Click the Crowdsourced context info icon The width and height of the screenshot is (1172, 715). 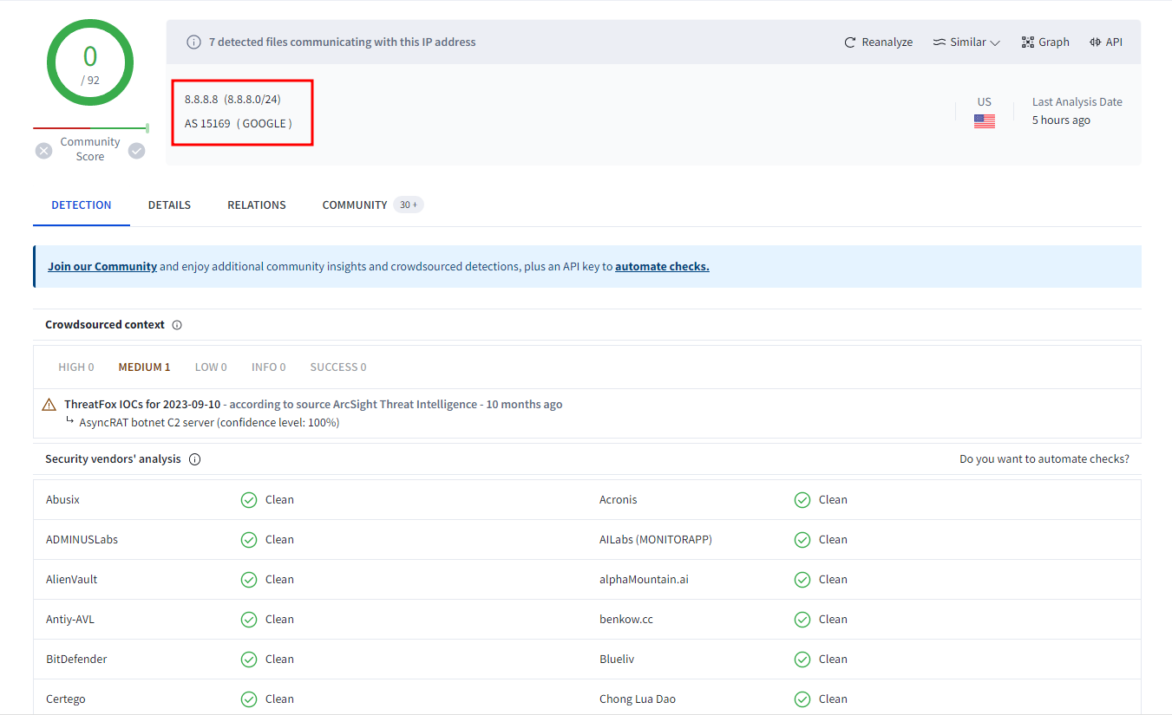[177, 325]
